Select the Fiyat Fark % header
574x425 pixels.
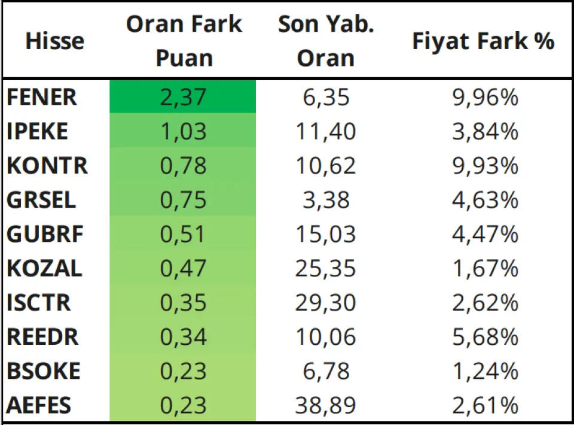(483, 41)
